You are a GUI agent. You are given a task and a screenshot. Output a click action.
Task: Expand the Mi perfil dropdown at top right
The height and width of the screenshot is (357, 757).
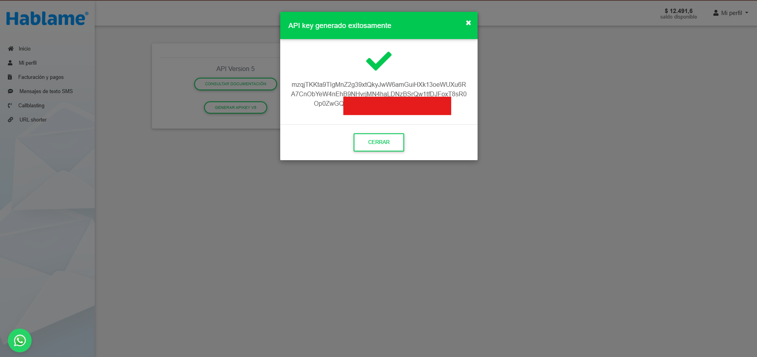(731, 13)
